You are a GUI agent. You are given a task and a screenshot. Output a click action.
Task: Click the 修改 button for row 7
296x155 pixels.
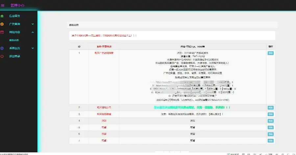270,140
